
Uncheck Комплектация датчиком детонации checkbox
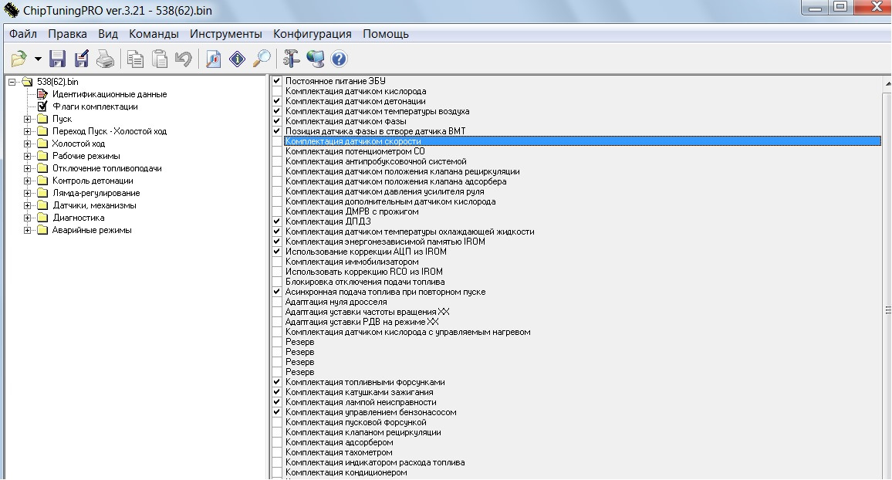pyautogui.click(x=277, y=101)
